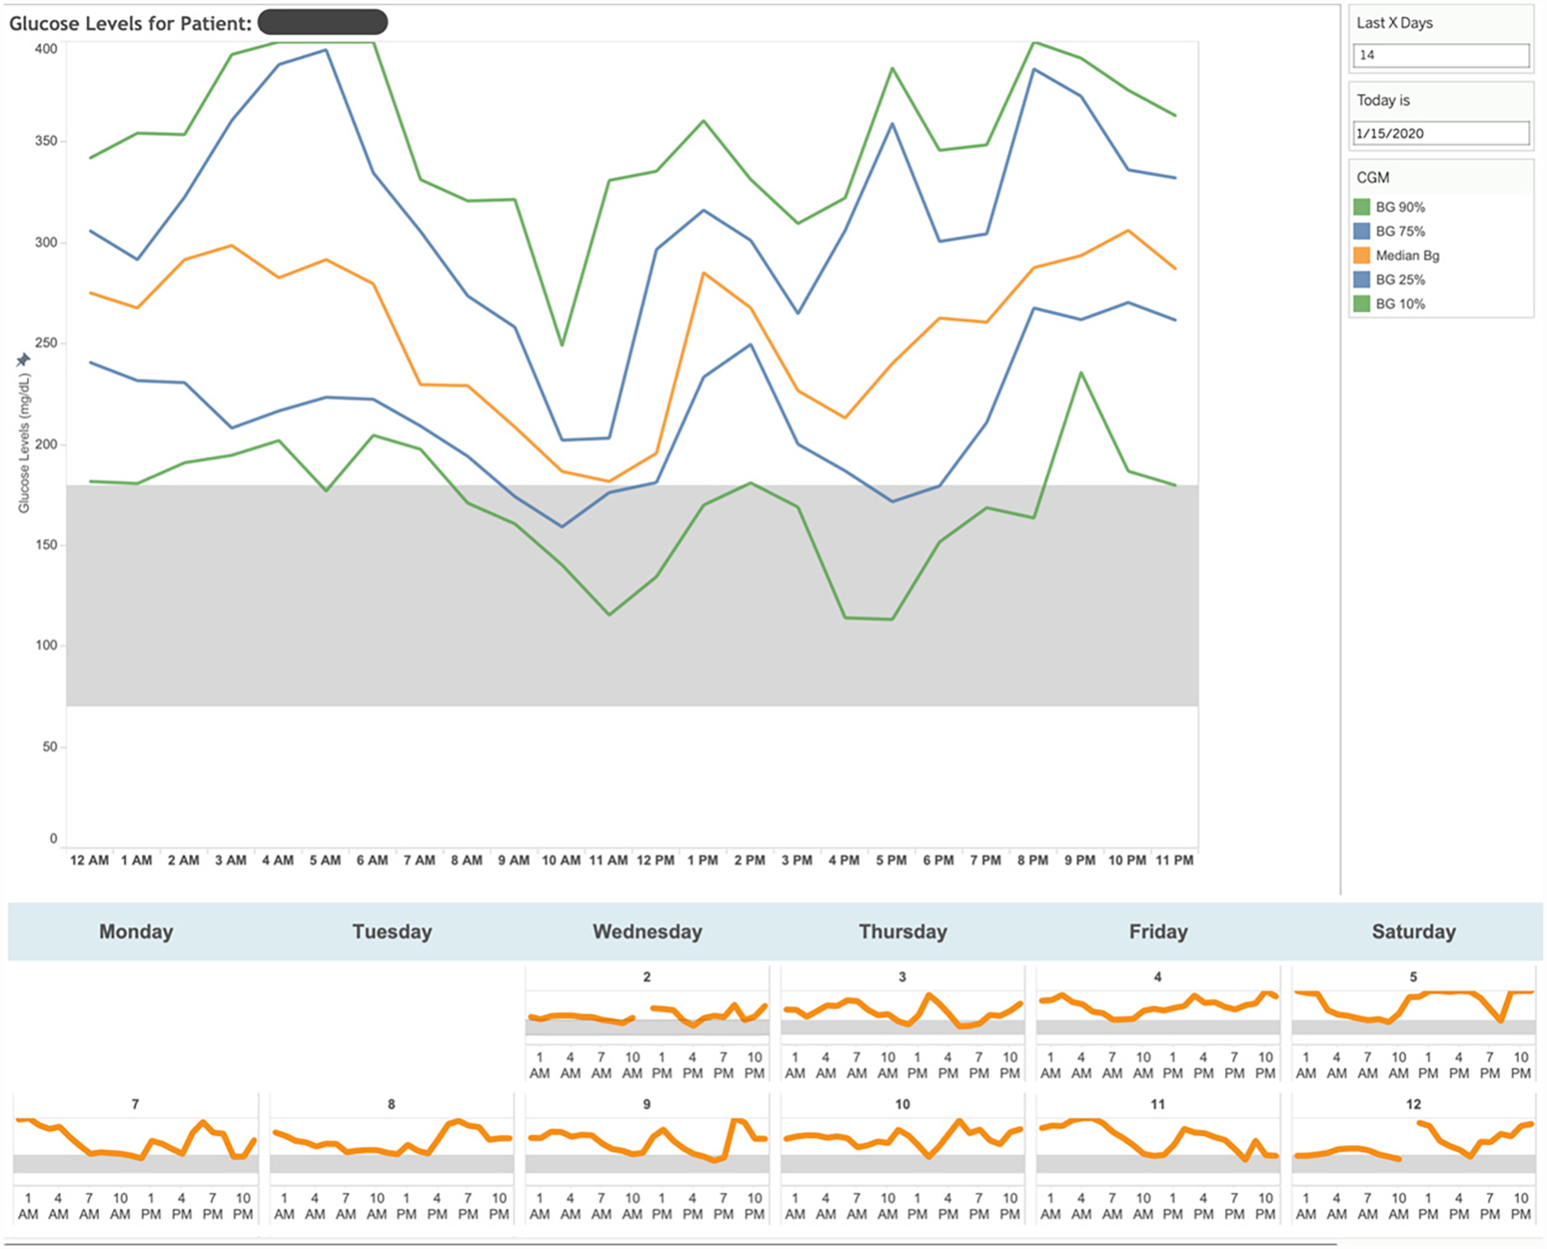Viewport: 1547px width, 1249px height.
Task: Click the Wednesday column header
Action: [647, 932]
